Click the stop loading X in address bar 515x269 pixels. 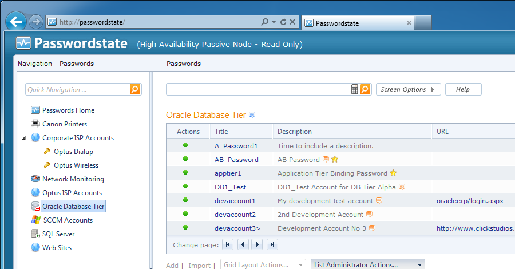coord(292,22)
